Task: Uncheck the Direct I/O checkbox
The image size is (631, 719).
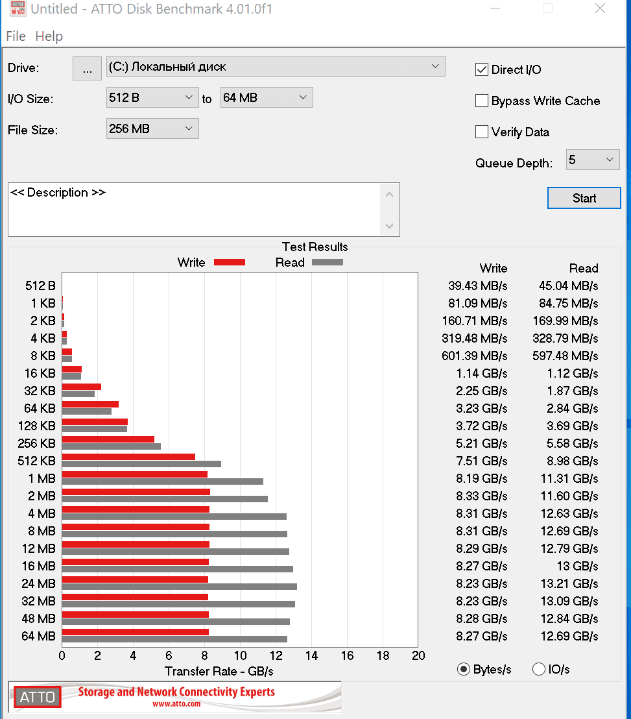Action: [482, 69]
